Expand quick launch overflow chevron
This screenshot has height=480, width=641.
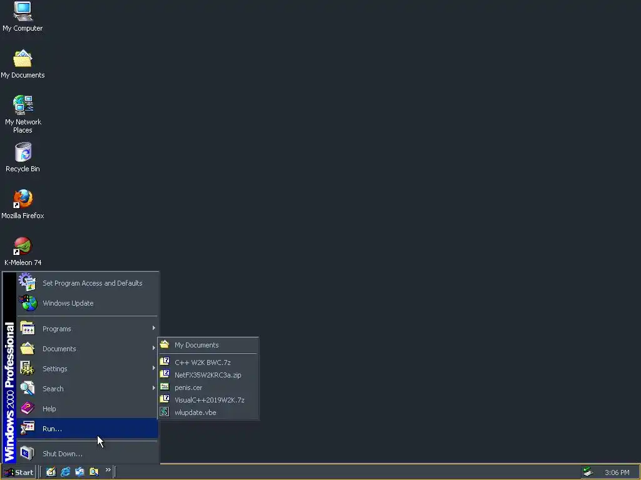[x=108, y=470]
